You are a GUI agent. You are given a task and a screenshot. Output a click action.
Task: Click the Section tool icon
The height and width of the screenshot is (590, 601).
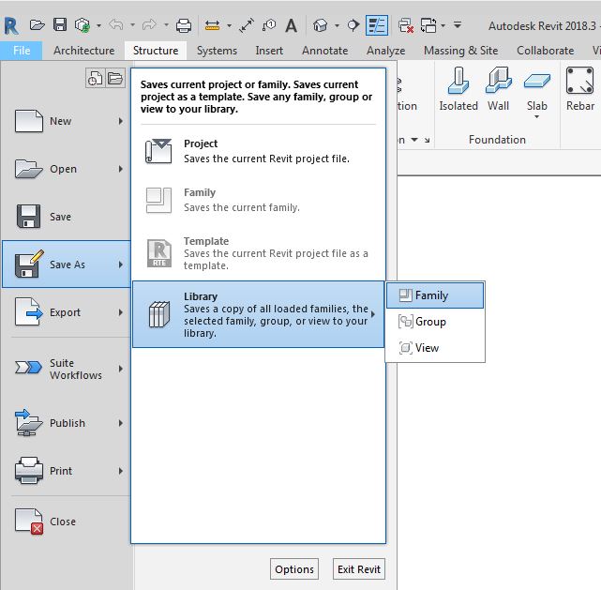click(353, 25)
